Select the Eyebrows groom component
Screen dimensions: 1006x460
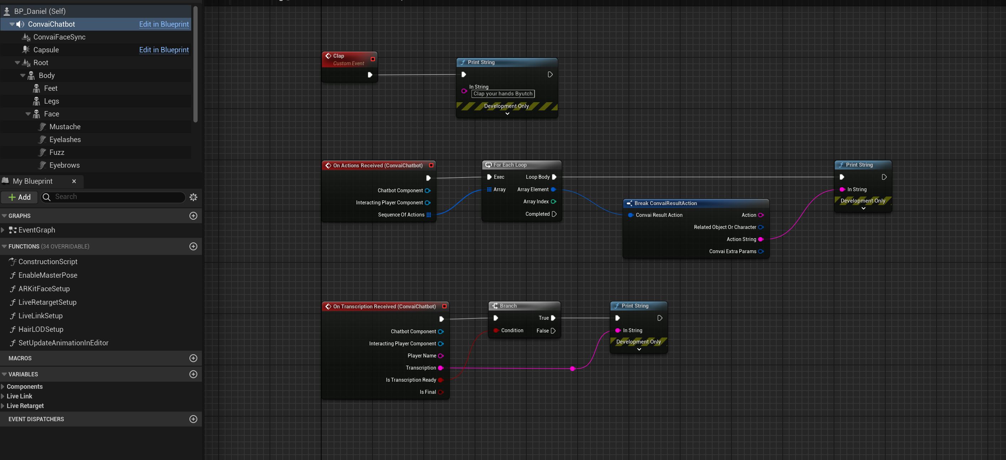pos(96,165)
